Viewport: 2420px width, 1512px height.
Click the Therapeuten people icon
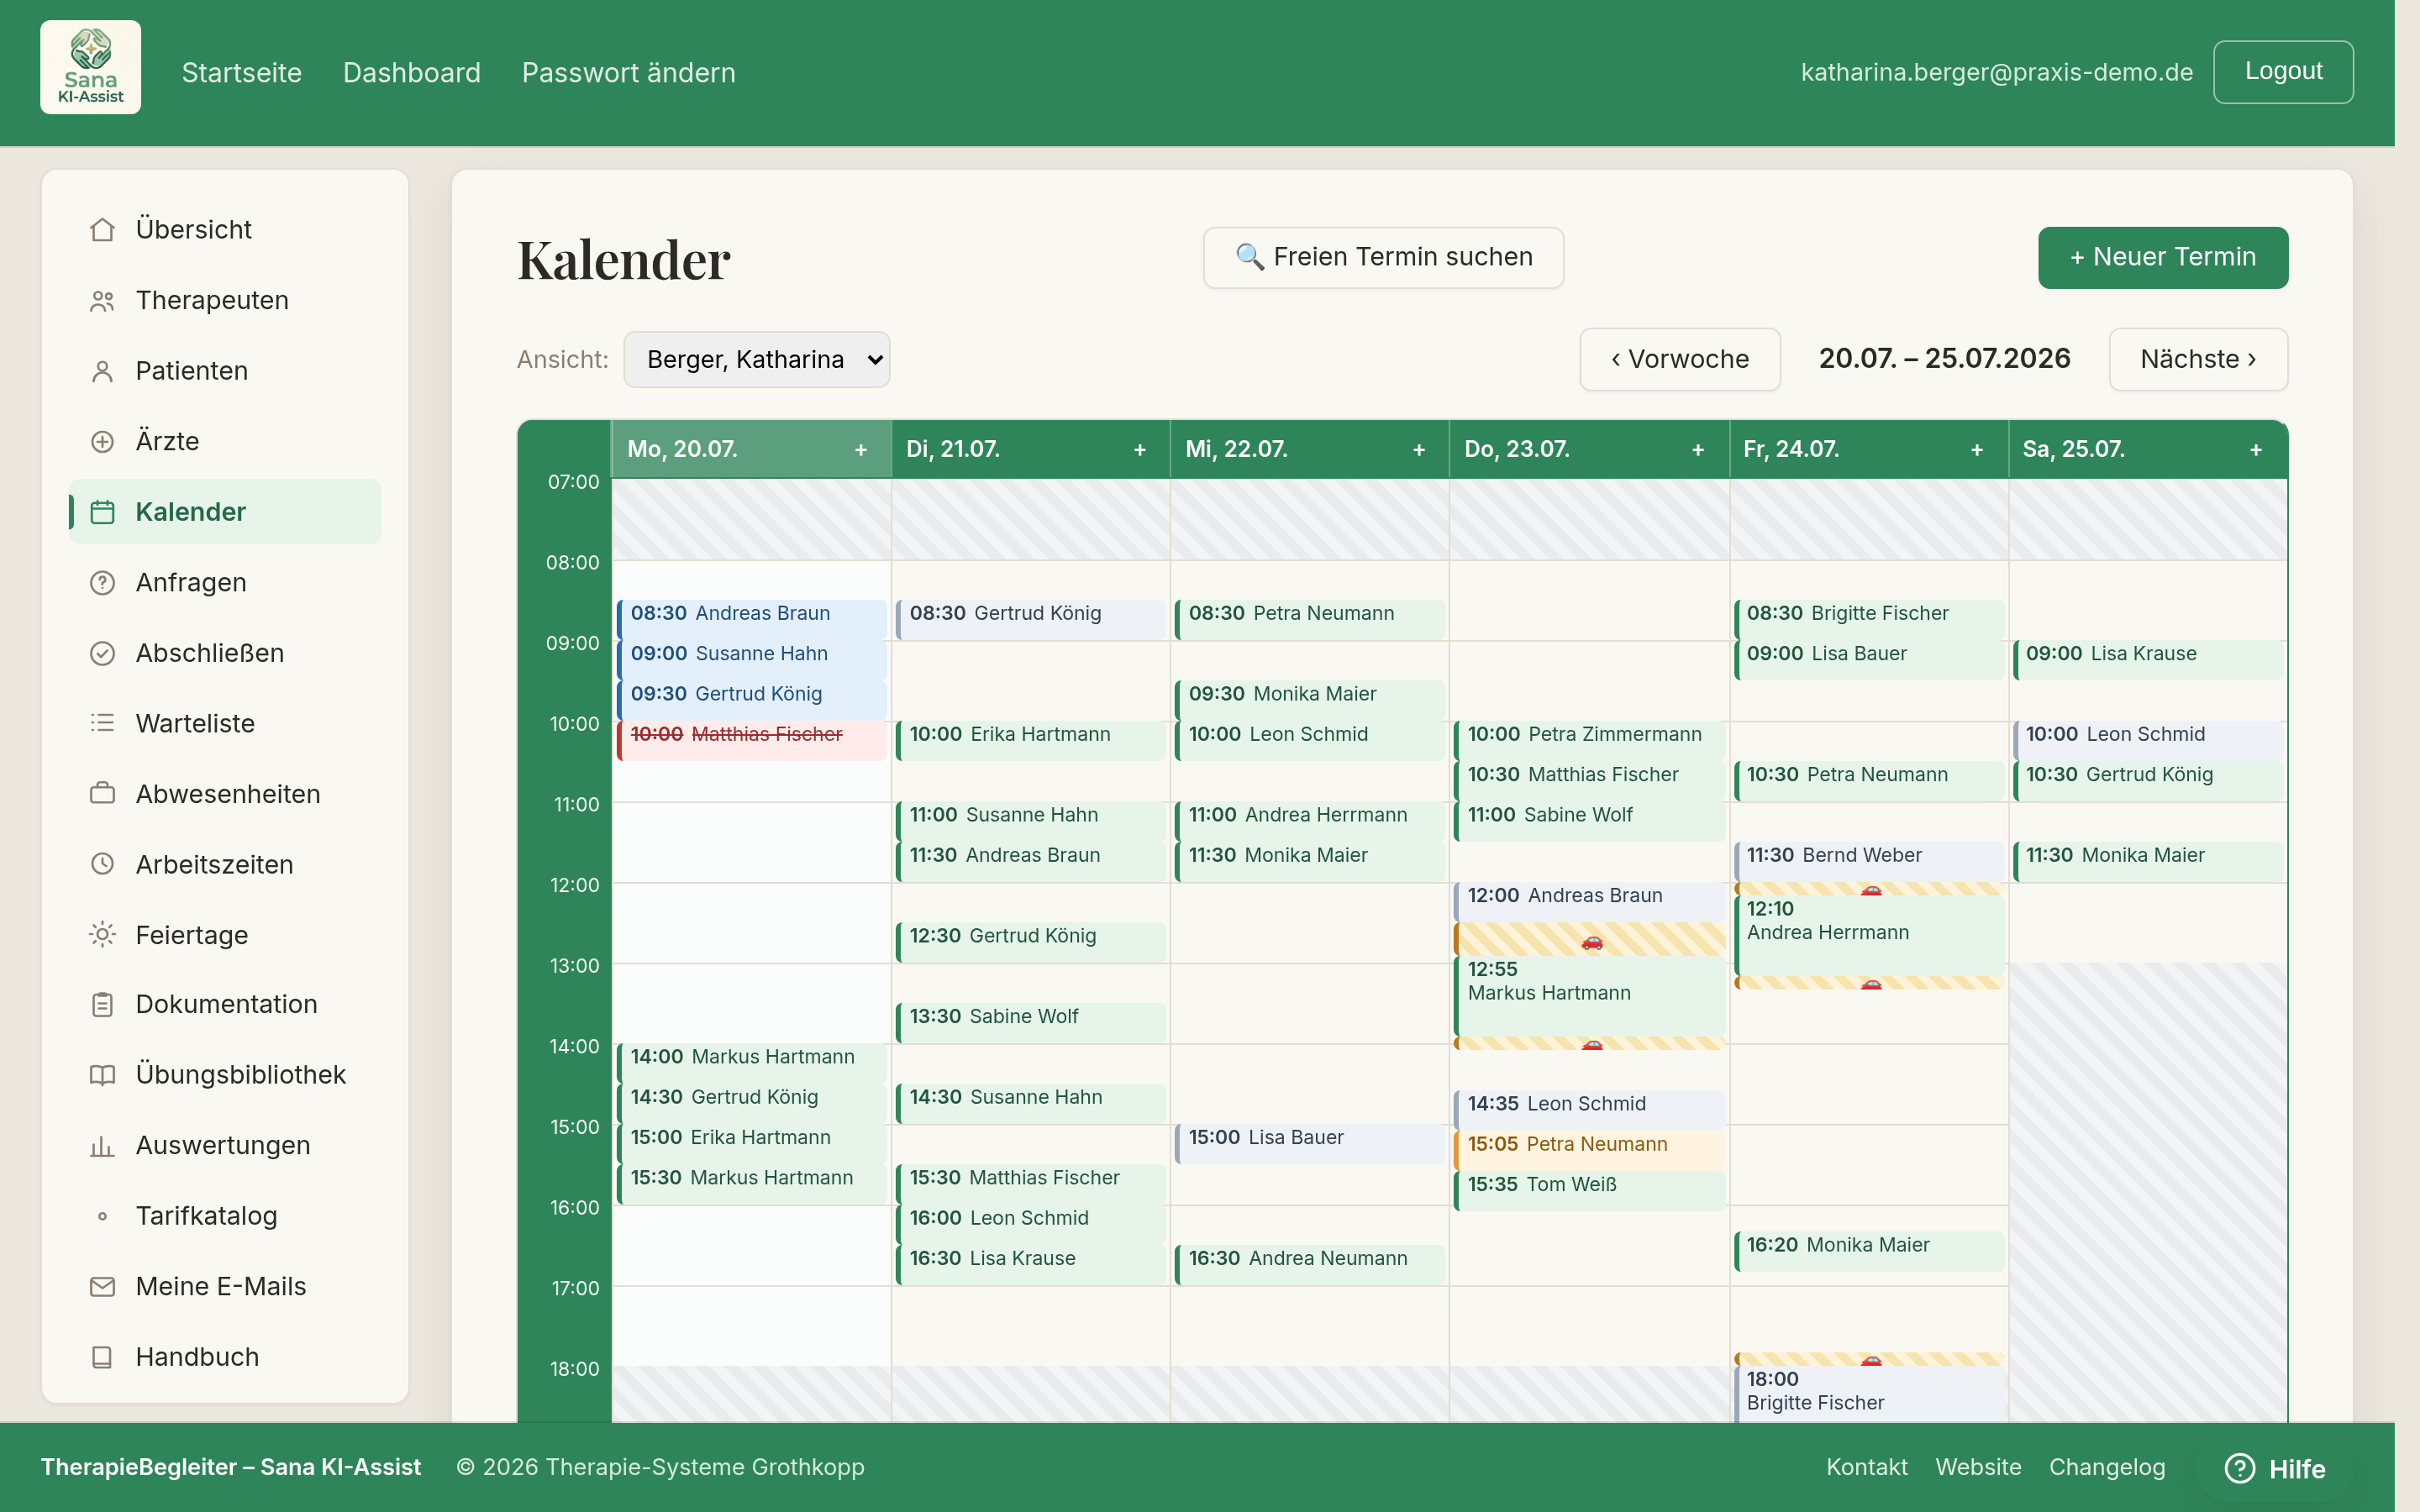(102, 301)
